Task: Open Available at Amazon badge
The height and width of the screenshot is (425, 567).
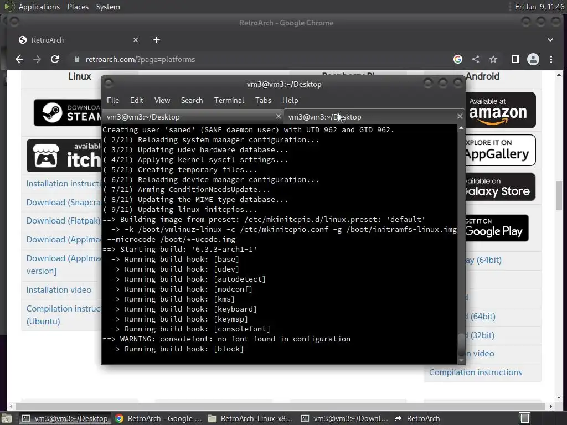Action: [x=501, y=110]
